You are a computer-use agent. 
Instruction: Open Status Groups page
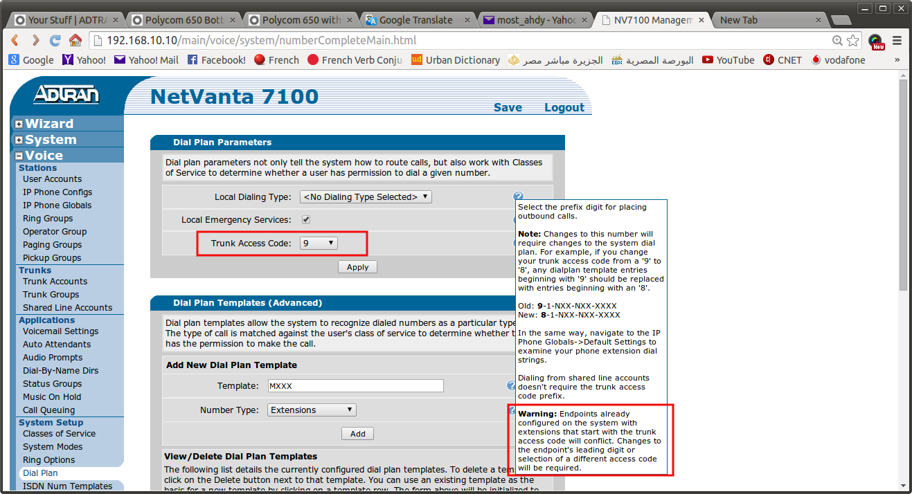[x=52, y=383]
